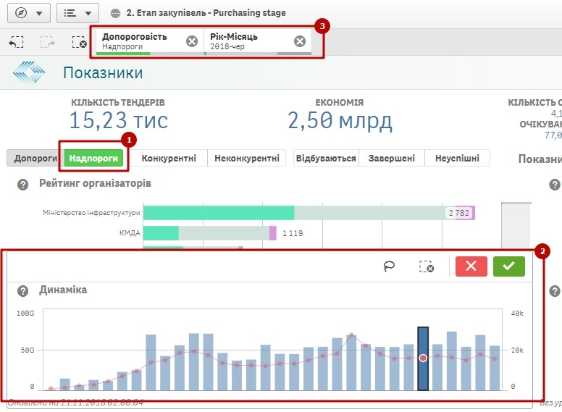Viewport: 562px width, 412px height.
Task: Remove the Допороговість selection filter
Action: (x=191, y=41)
